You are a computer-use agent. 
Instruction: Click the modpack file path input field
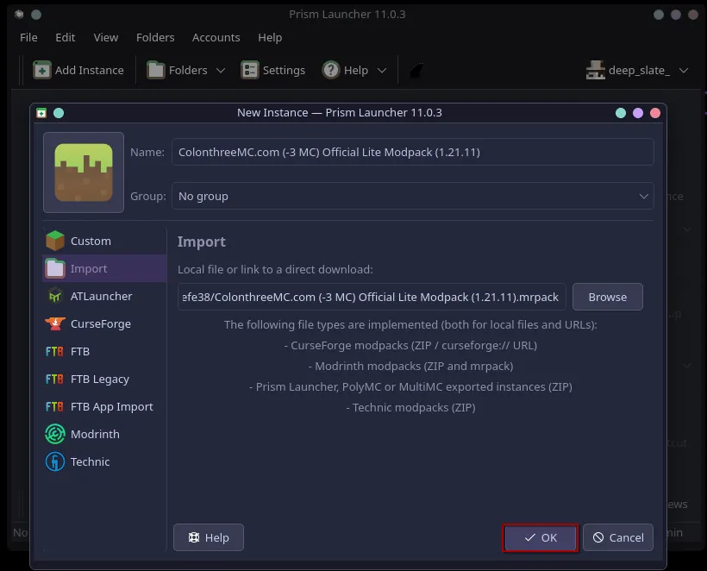(x=372, y=297)
